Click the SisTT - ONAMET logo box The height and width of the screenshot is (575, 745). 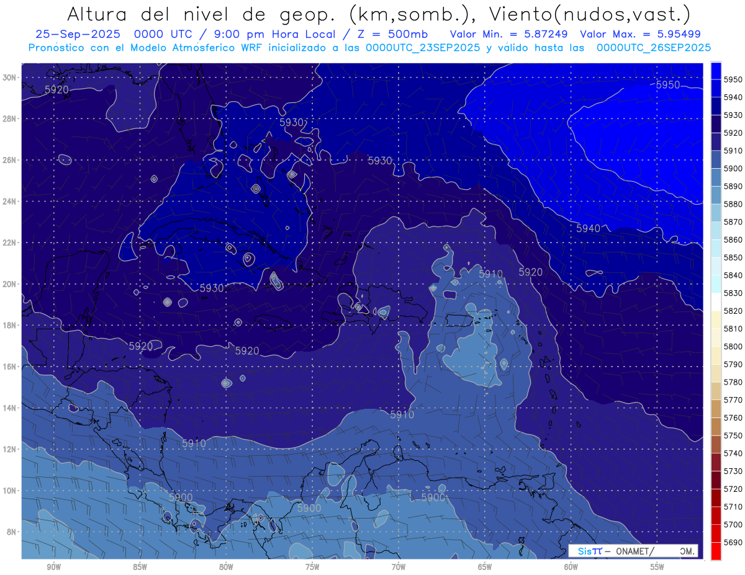[633, 551]
